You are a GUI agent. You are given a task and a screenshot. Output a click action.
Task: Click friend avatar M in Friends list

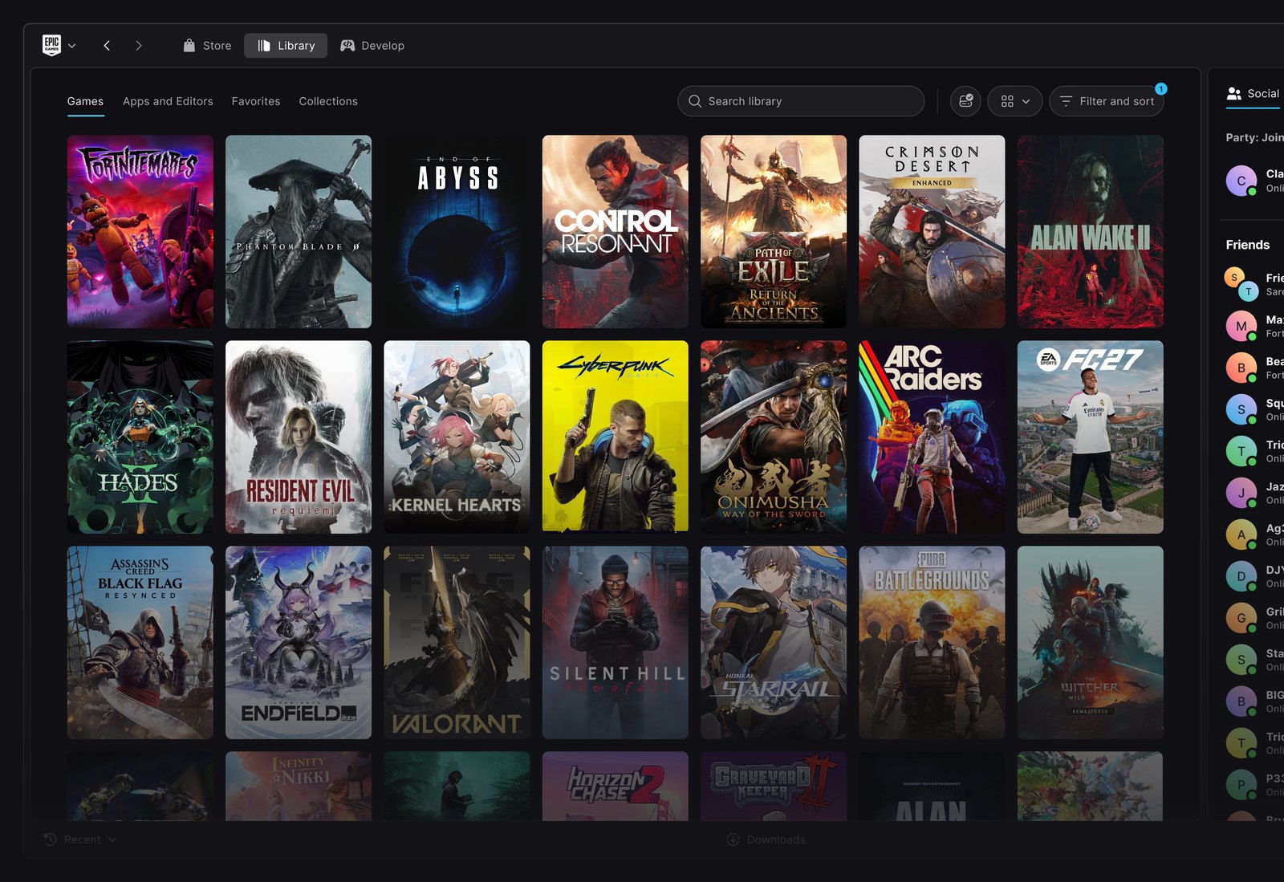coord(1241,326)
